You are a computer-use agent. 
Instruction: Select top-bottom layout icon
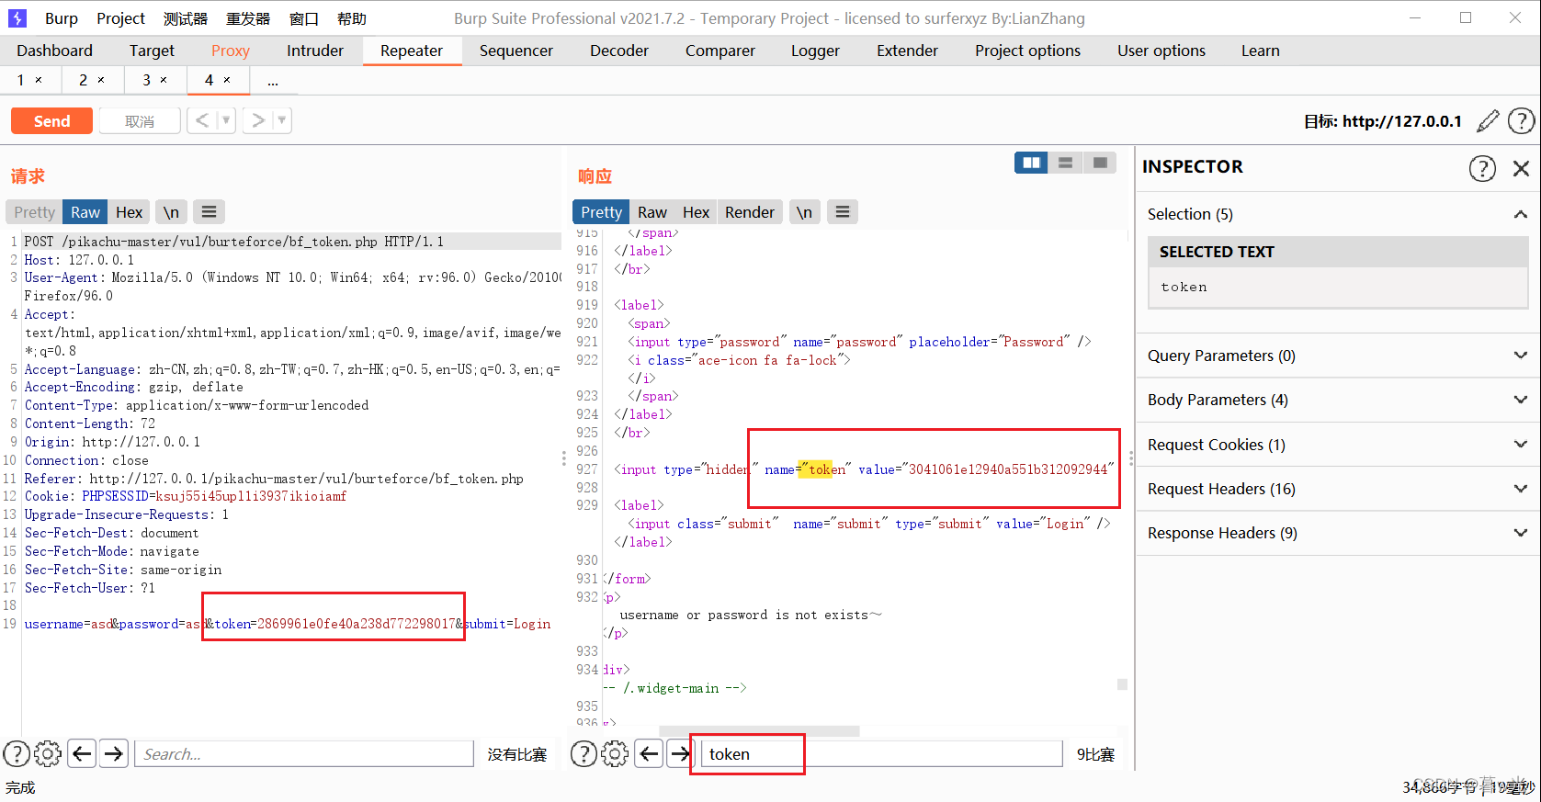1065,163
